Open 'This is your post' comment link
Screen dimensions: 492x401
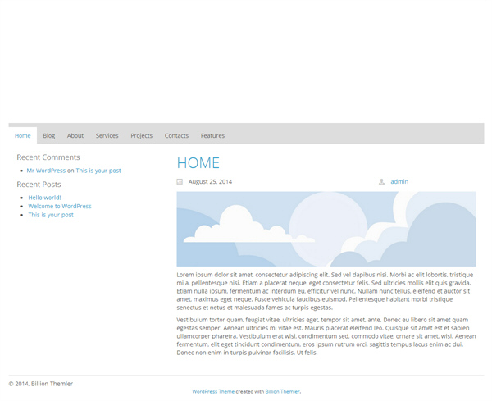pos(98,171)
